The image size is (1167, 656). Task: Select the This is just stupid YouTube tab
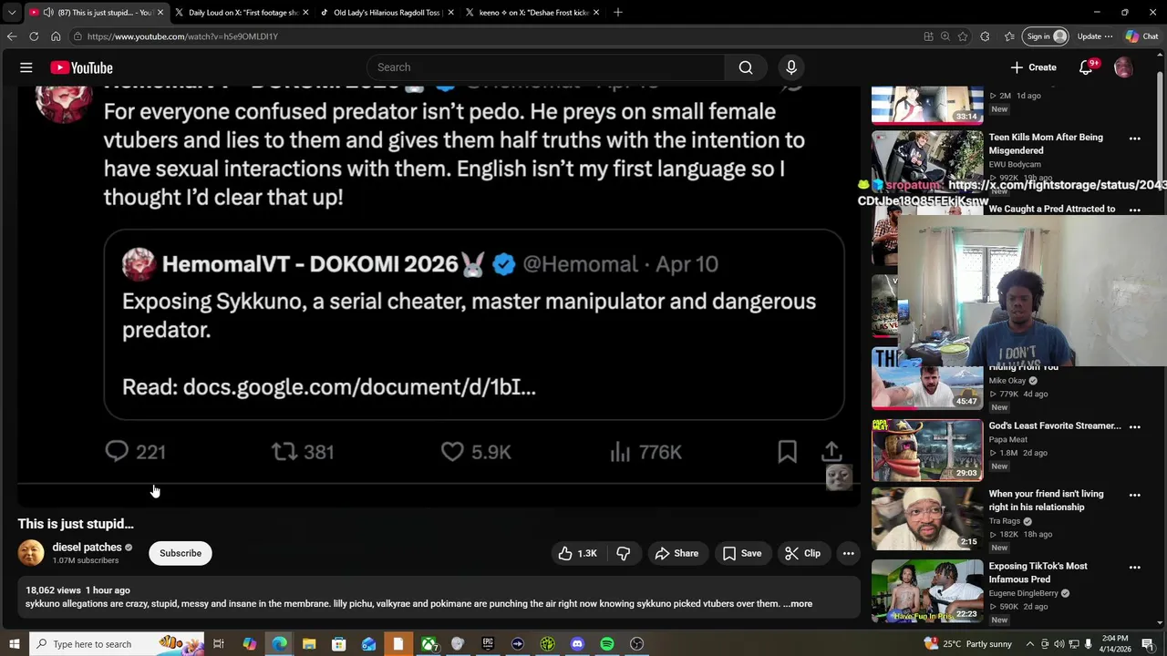point(96,12)
